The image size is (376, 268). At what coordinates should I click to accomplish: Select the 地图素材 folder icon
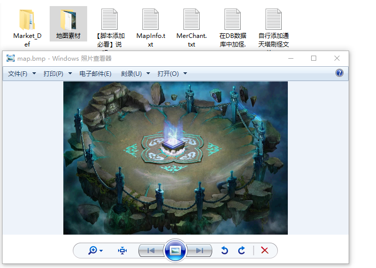[68, 20]
